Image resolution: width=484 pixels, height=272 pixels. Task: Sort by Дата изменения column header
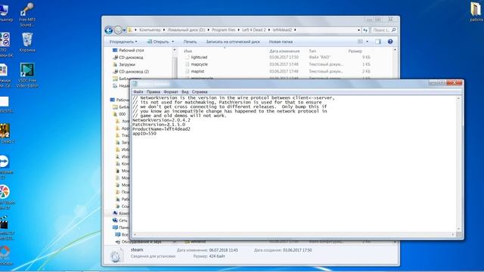[x=284, y=51]
